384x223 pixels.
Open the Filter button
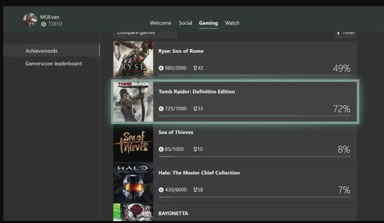345,34
